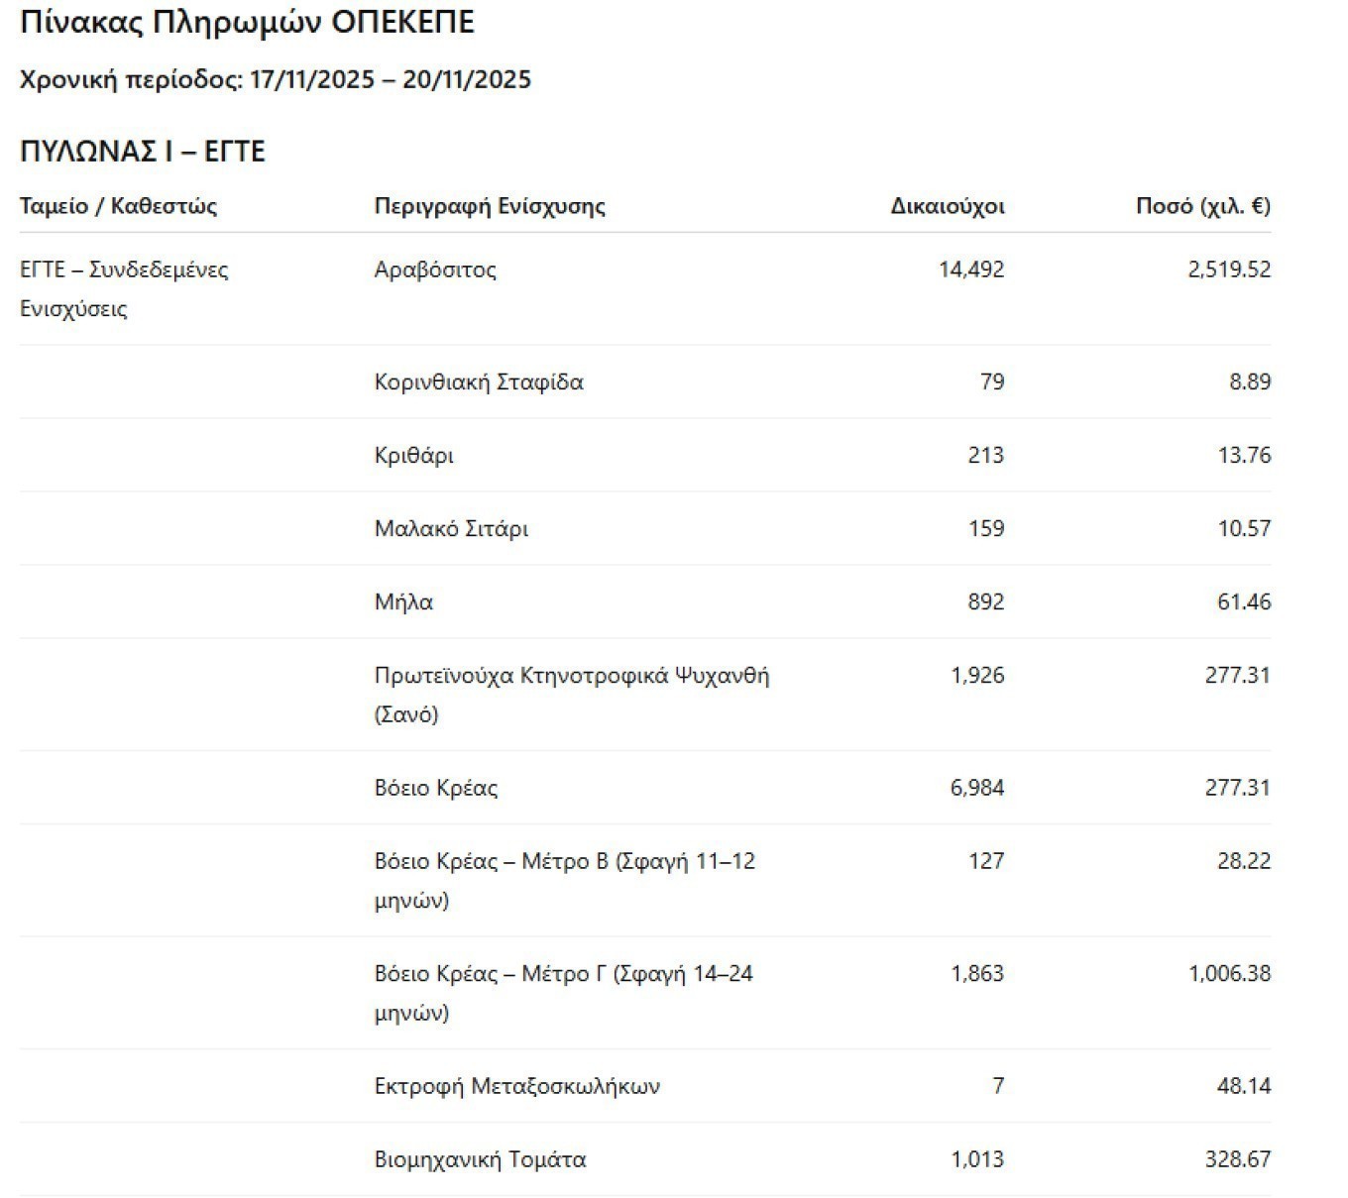Select the 'ΠΥΛΩΝΑΣ Ι – ΕΓΤΕ' section heading
Viewport: 1348px width, 1198px height.
point(143,152)
